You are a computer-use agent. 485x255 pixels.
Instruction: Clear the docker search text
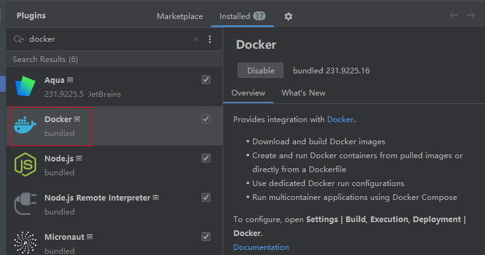(x=197, y=39)
